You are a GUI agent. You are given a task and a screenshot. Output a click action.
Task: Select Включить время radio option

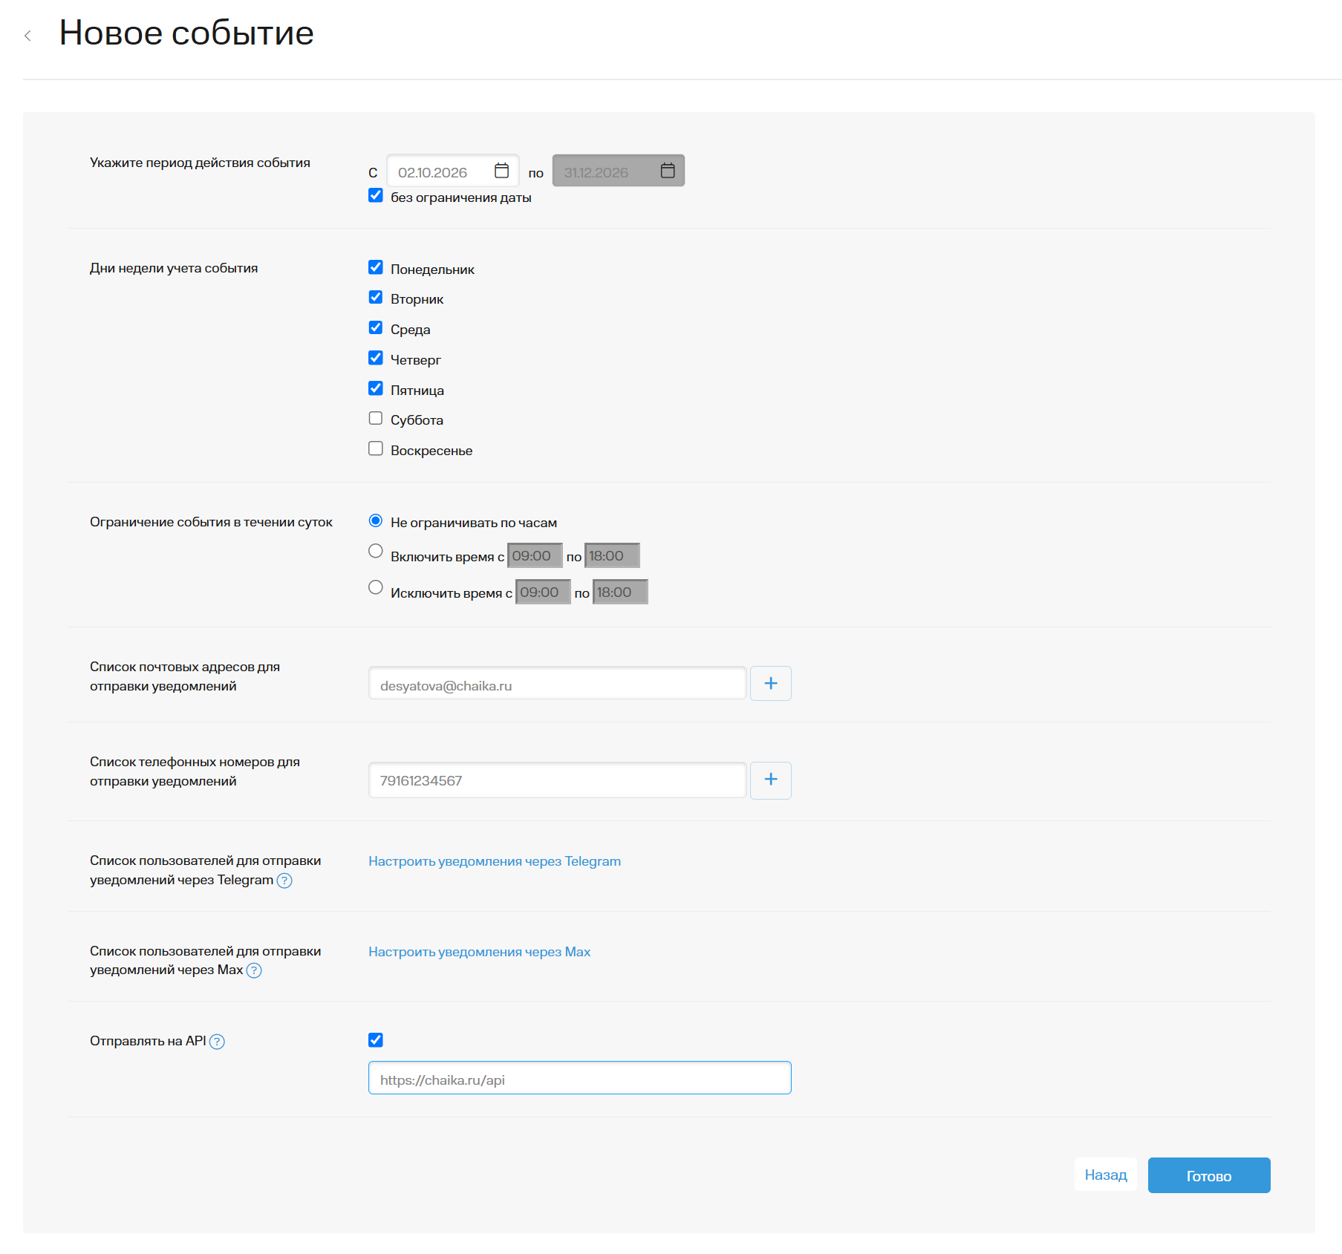pos(376,551)
